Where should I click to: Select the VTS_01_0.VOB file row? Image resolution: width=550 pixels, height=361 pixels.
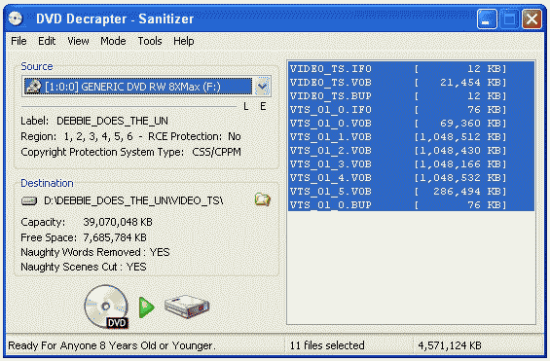pyautogui.click(x=411, y=124)
